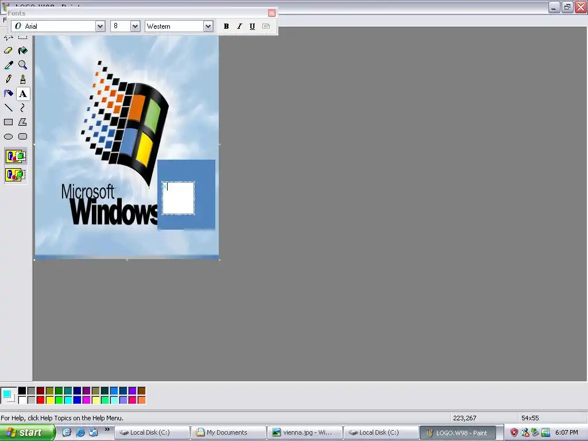Pick the bright yellow color swatch
The image size is (588, 441).
click(49, 400)
